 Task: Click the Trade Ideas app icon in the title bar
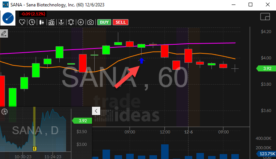(6, 5)
